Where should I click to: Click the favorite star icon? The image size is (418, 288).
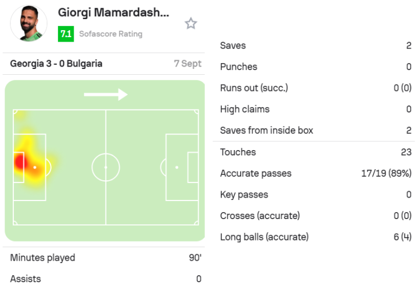click(x=191, y=24)
